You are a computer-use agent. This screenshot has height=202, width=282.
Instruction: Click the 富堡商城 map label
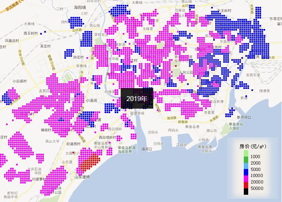coord(137,113)
